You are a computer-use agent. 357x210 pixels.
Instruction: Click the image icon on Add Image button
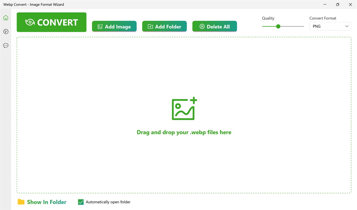(100, 26)
